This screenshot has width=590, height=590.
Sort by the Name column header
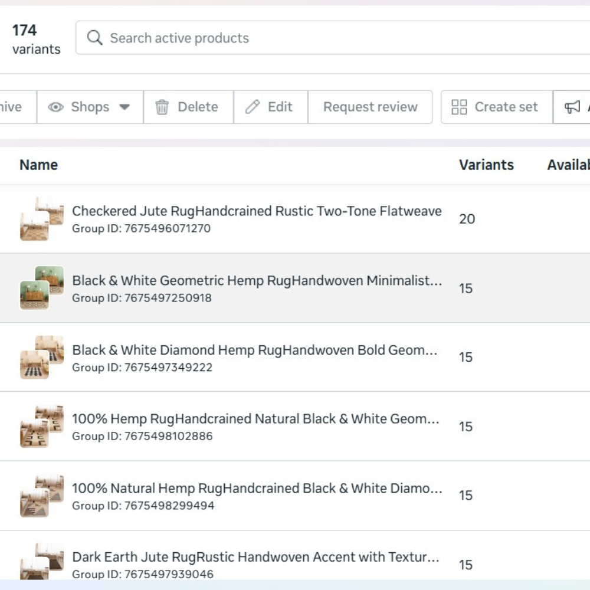coord(38,165)
